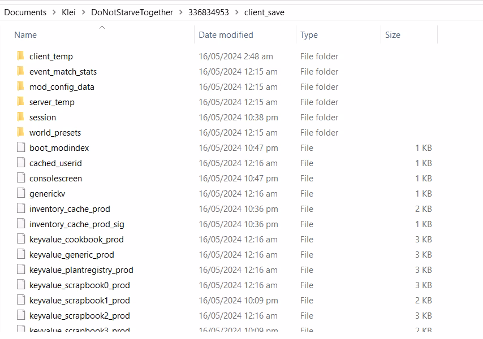This screenshot has width=483, height=339.
Task: Click client_save breadcrumb segment
Action: click(264, 12)
